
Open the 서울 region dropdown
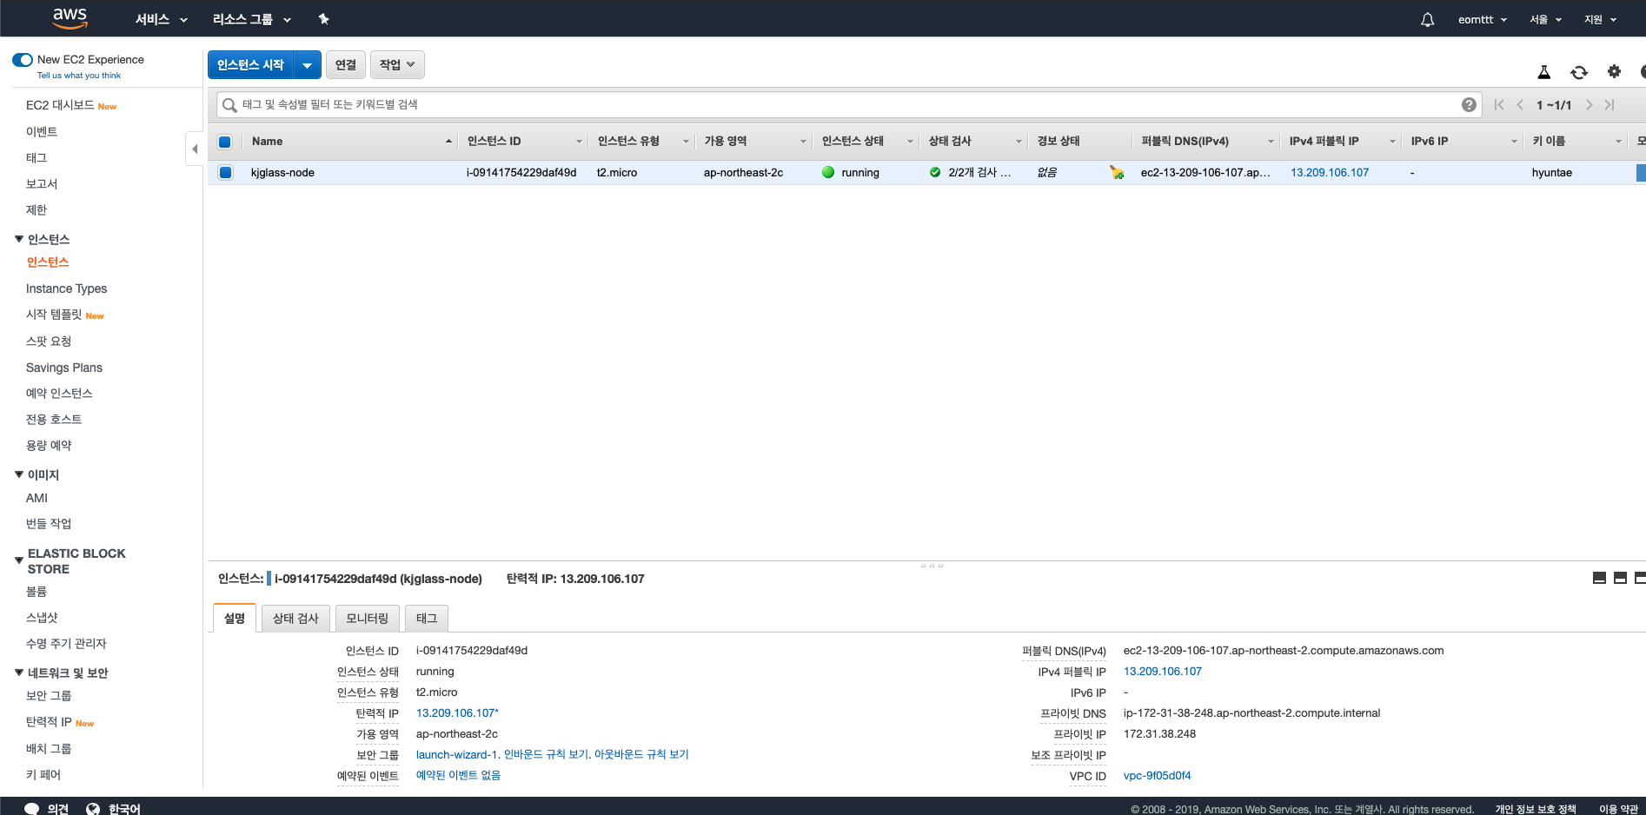tap(1545, 19)
